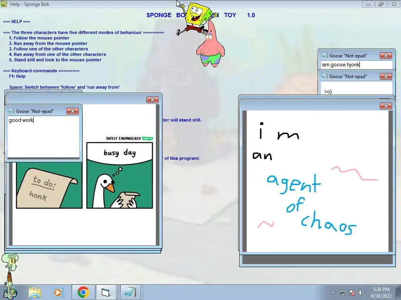Click the 'to do: honk' comic panel
401x300 pixels.
pos(49,185)
